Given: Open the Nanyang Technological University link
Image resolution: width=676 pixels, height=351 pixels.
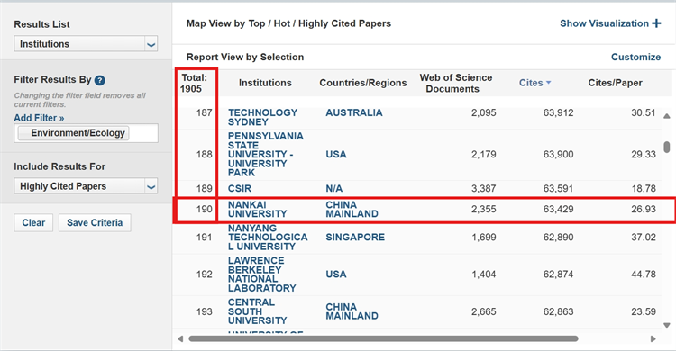Looking at the screenshot, I should coord(268,238).
